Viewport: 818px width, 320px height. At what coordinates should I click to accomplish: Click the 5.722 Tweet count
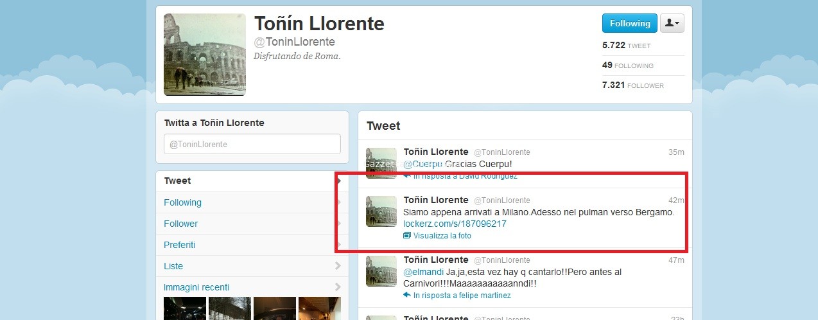click(x=627, y=46)
